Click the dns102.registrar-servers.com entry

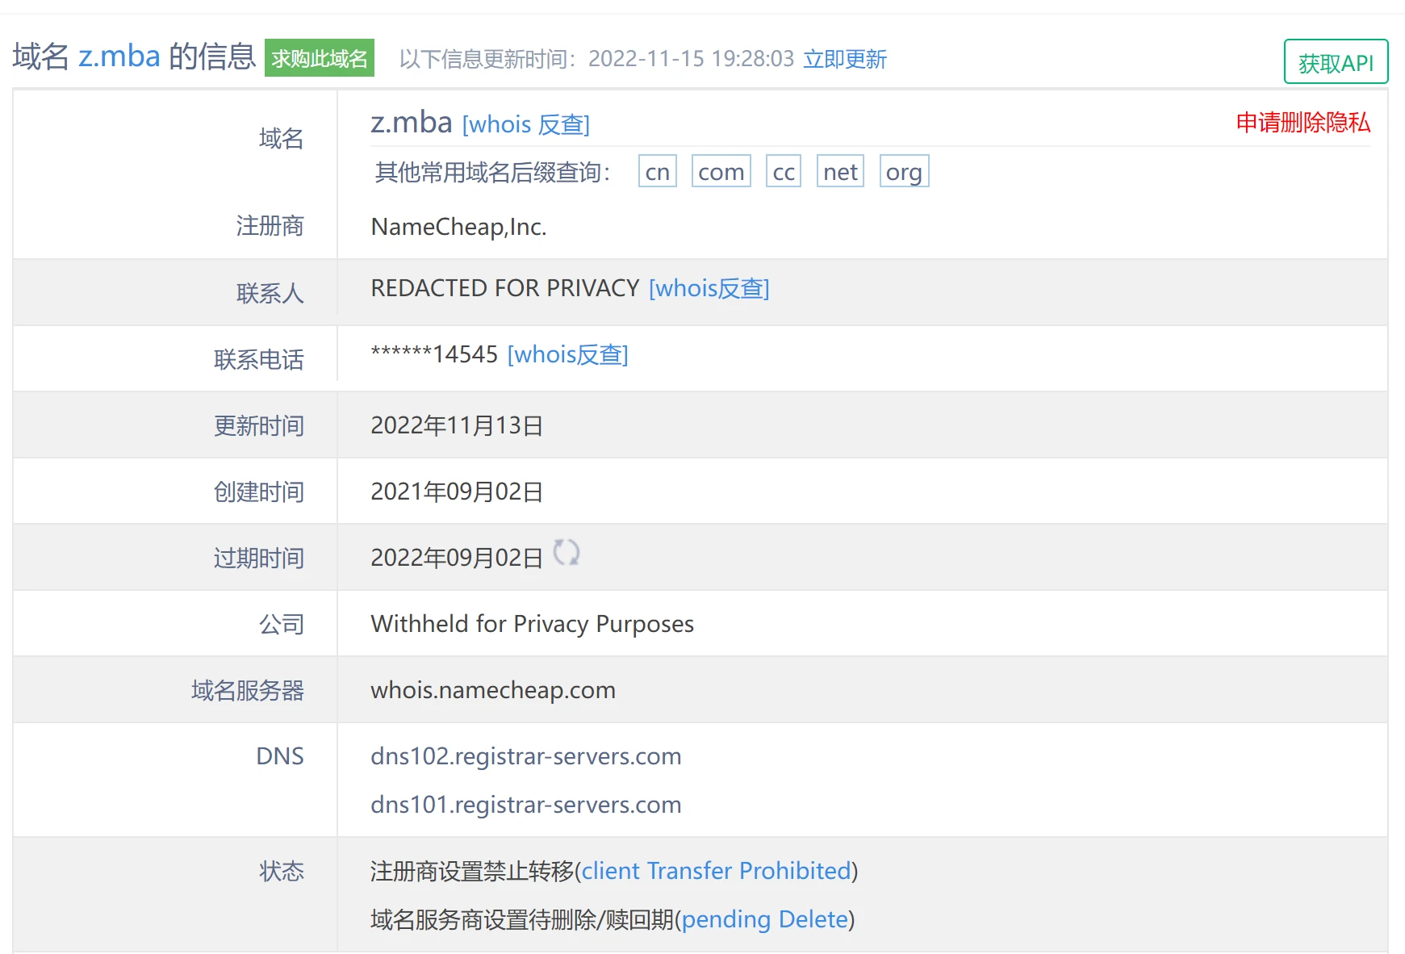point(525,756)
